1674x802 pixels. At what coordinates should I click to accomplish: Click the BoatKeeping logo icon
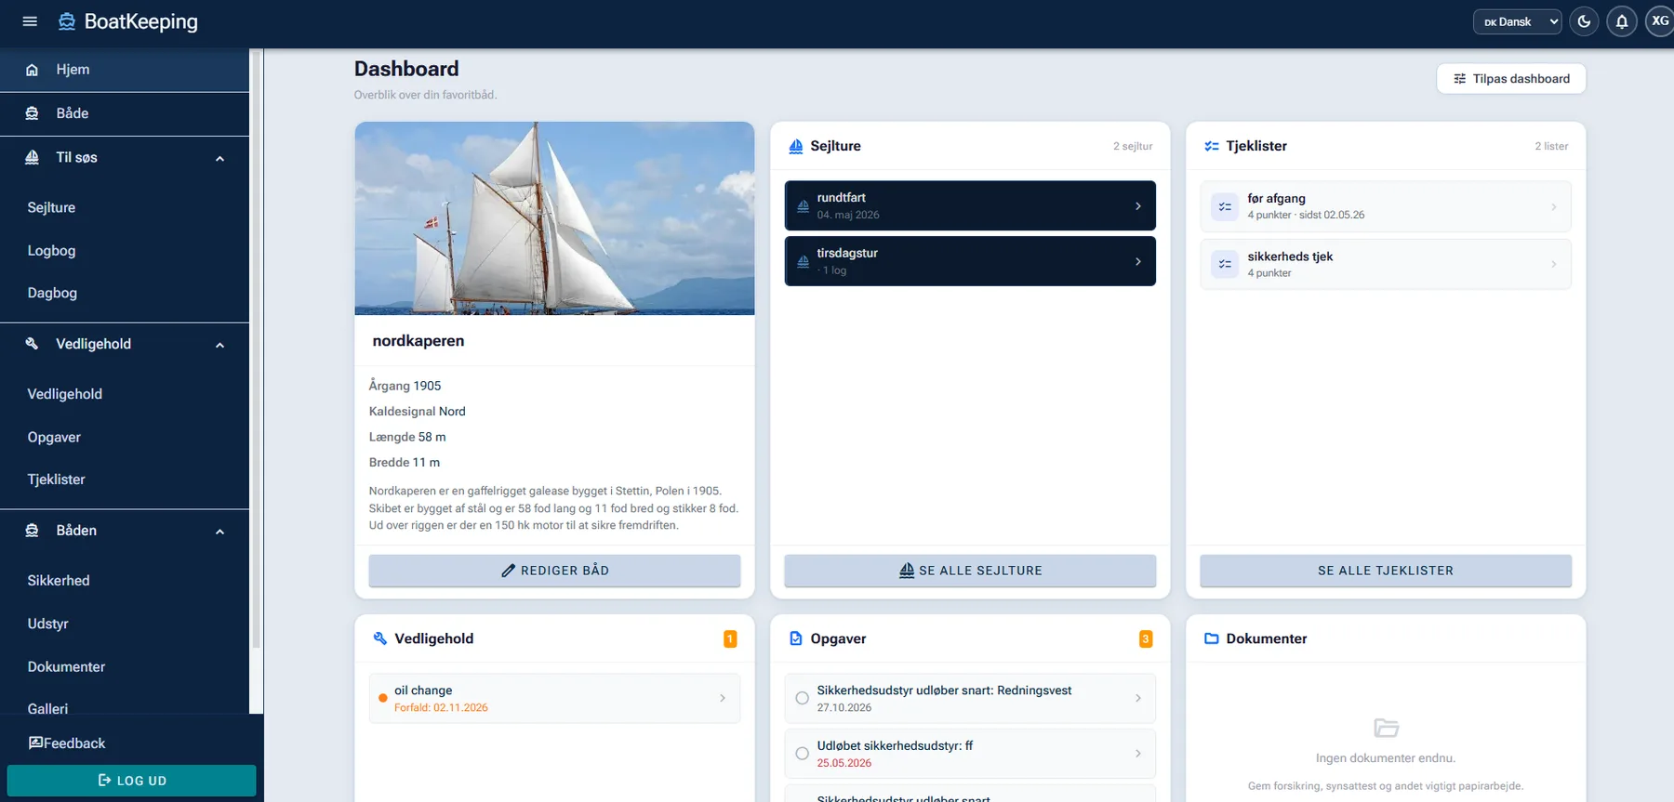click(x=67, y=21)
